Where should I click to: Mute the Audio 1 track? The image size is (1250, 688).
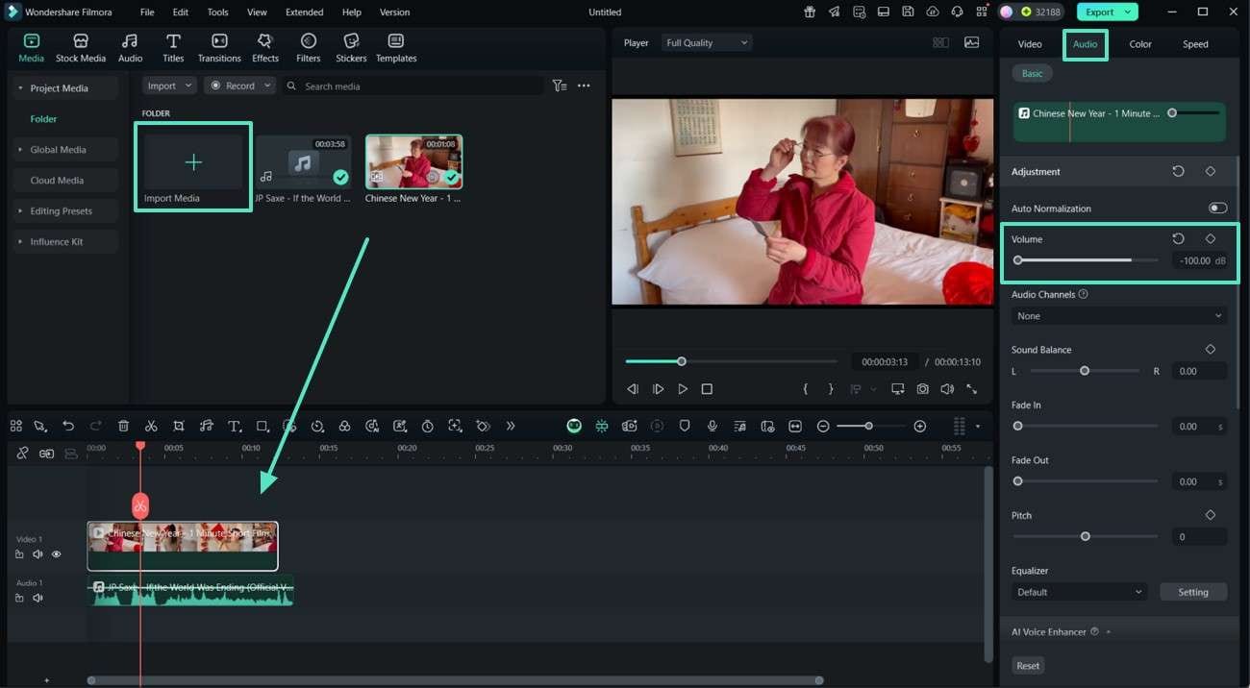[x=37, y=598]
